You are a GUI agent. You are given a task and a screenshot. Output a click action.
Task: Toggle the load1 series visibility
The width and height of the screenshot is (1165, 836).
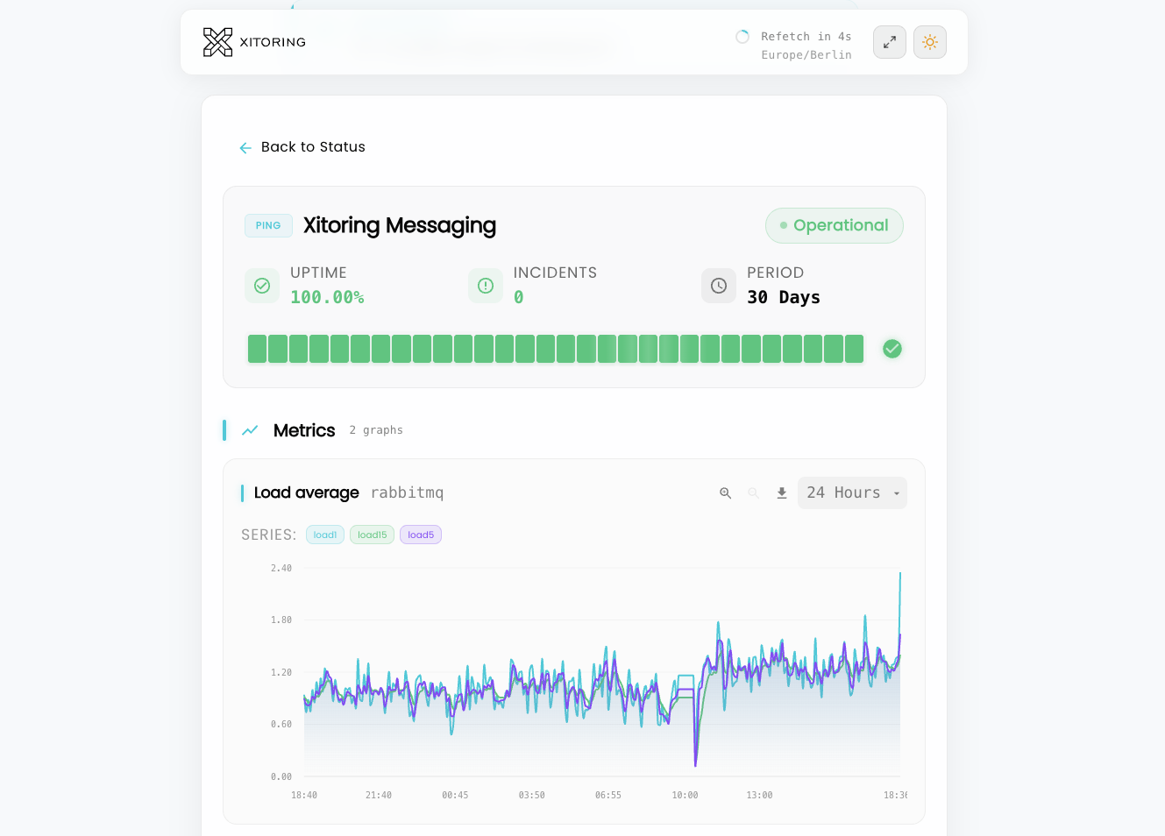point(324,535)
